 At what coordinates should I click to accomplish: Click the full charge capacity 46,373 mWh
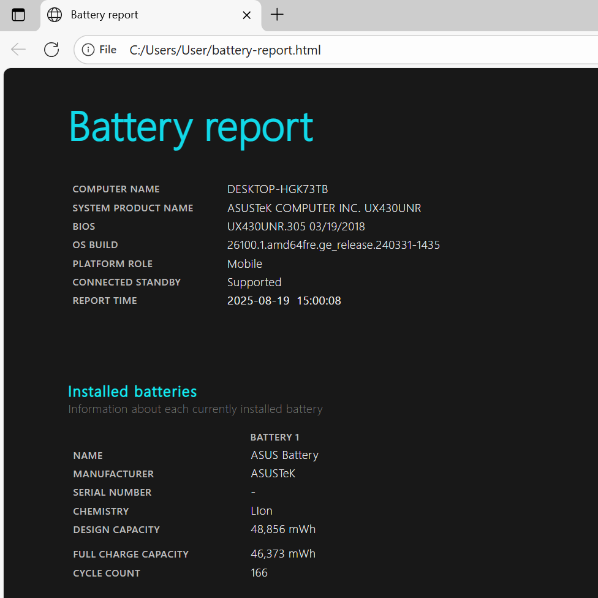pos(283,554)
